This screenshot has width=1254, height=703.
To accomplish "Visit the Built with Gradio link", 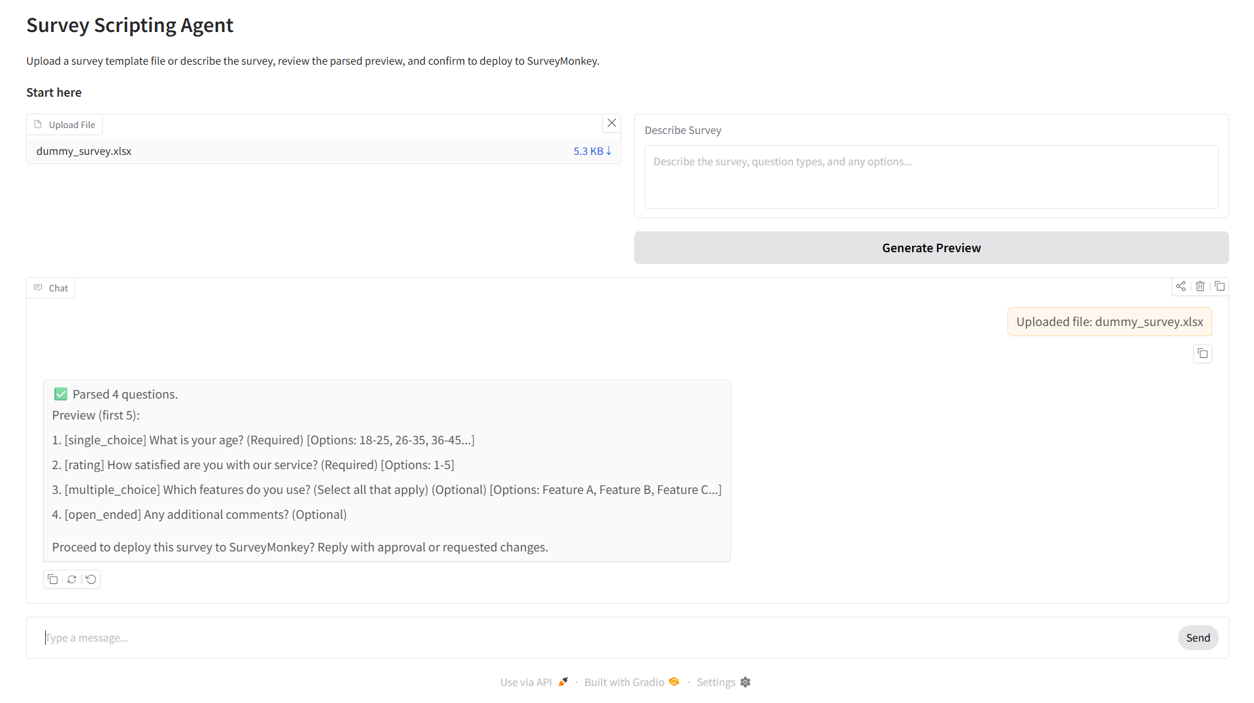I will 624,682.
